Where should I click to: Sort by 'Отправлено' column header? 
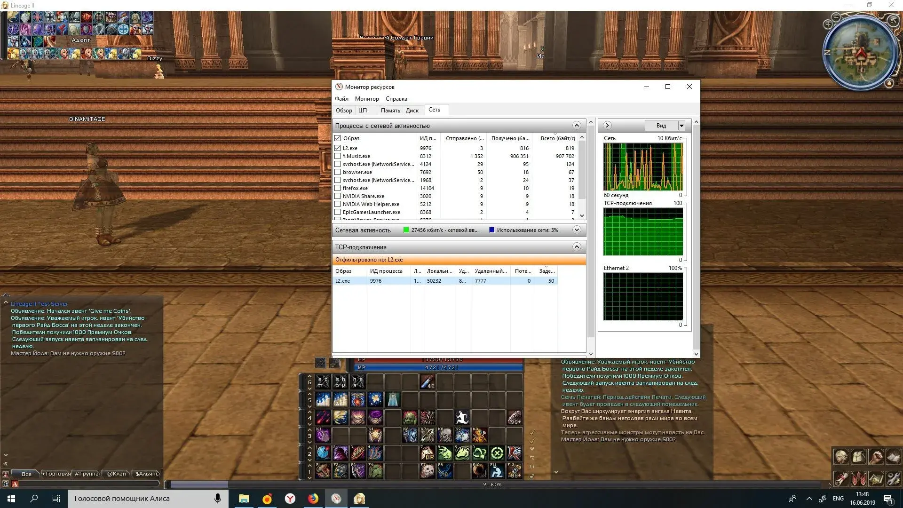[465, 138]
